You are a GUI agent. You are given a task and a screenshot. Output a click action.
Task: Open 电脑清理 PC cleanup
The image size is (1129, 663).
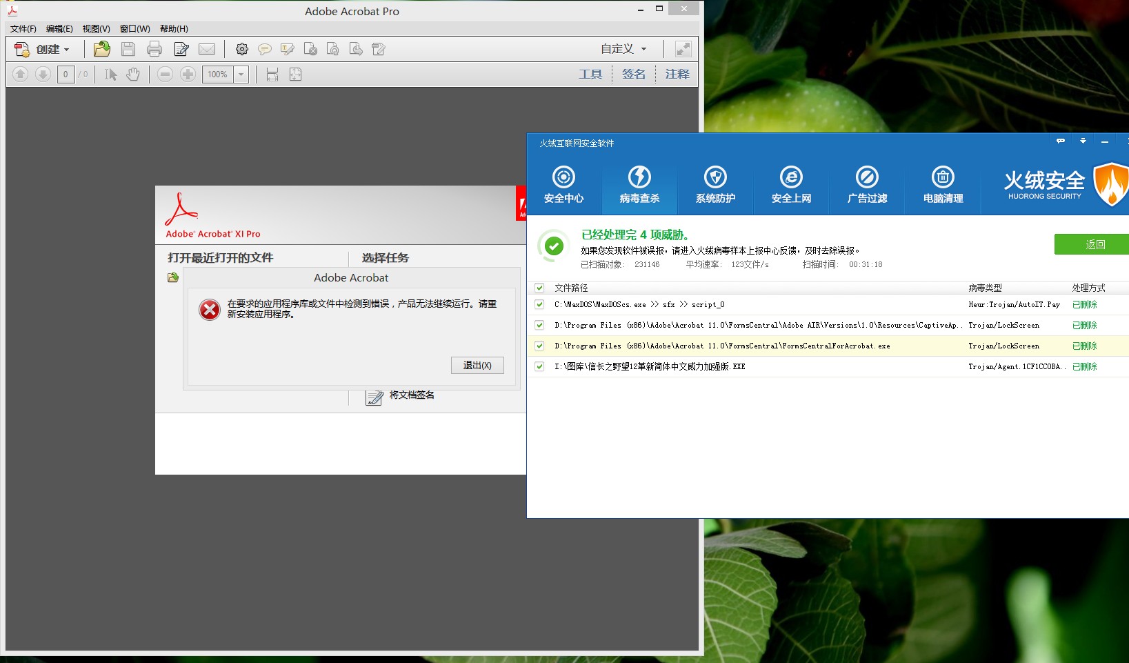click(x=943, y=185)
